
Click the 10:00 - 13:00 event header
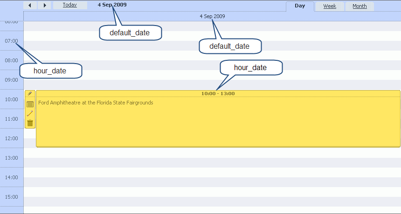click(218, 93)
